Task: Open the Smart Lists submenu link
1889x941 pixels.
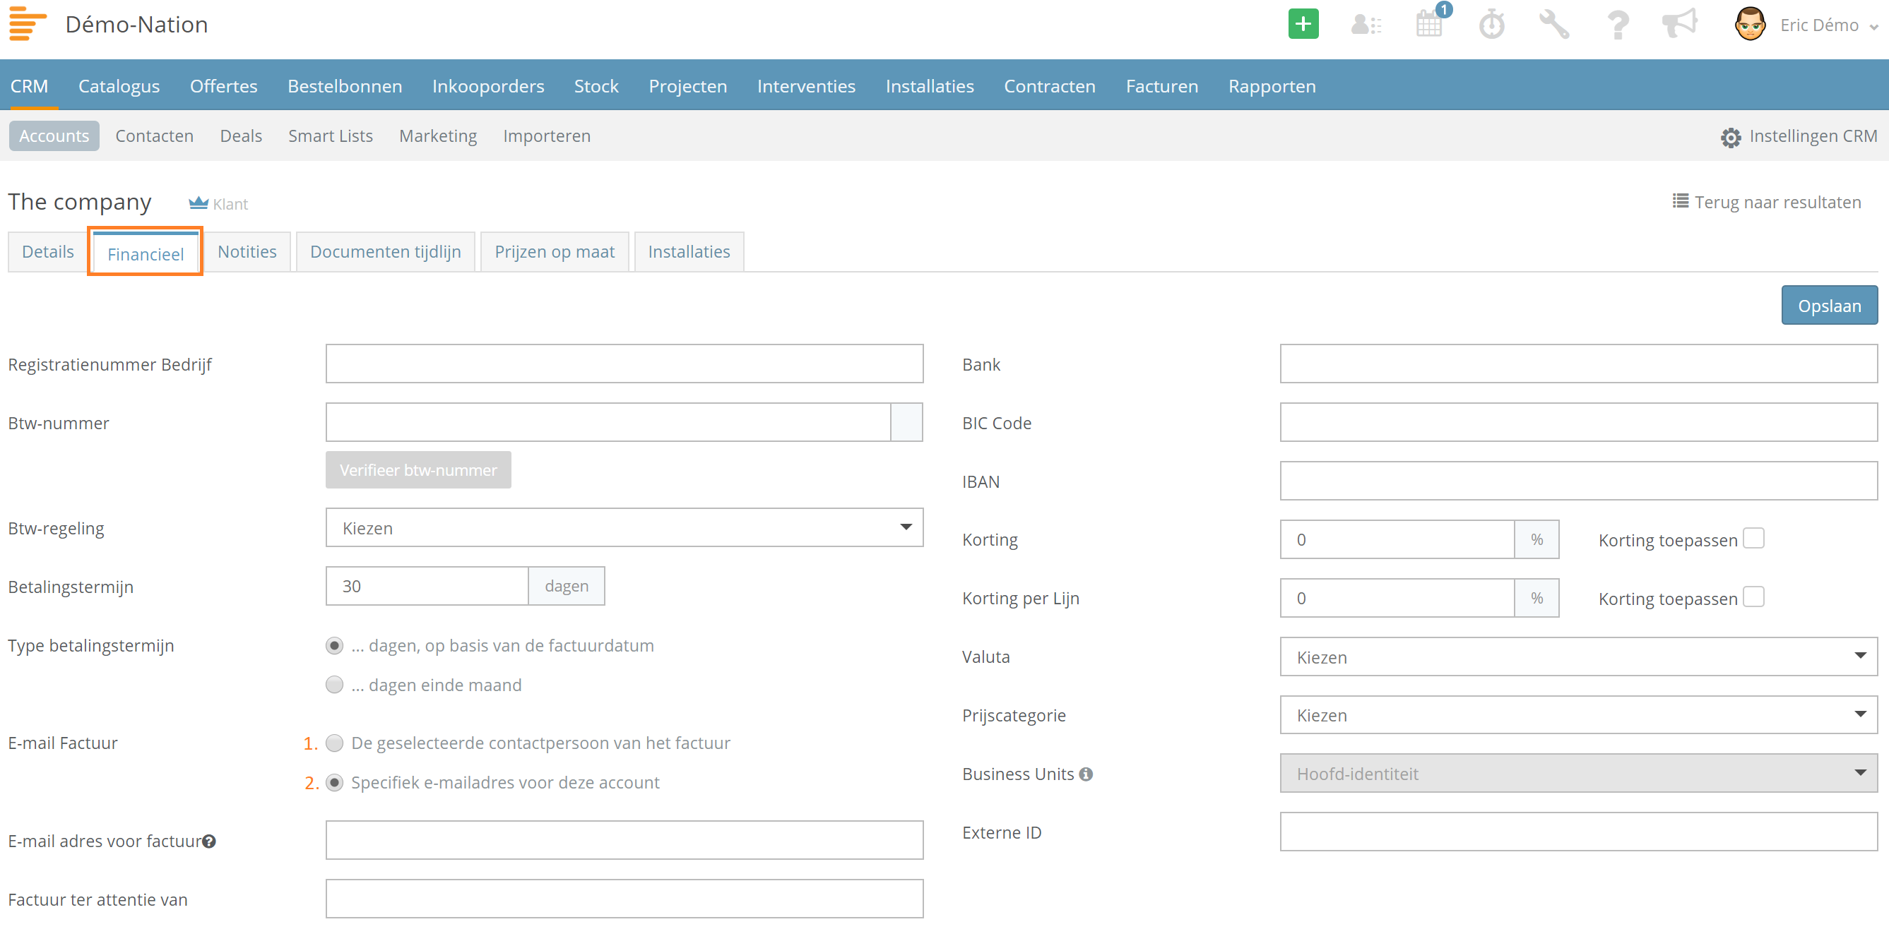Action: 330,136
